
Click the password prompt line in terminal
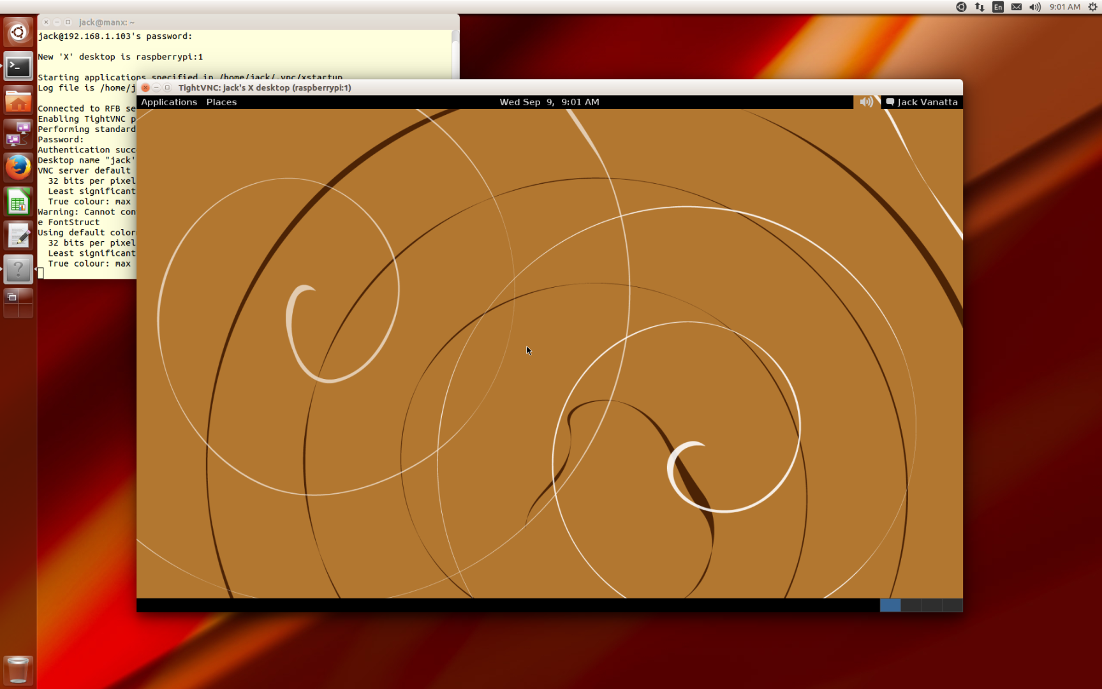pos(115,36)
